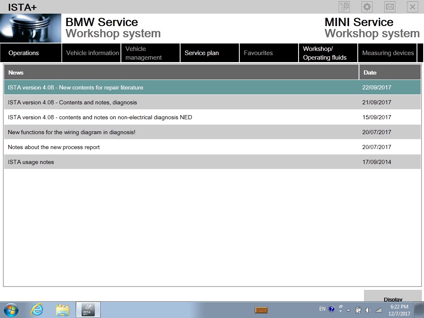Select 'ISTA usage notes' news row

[212, 162]
